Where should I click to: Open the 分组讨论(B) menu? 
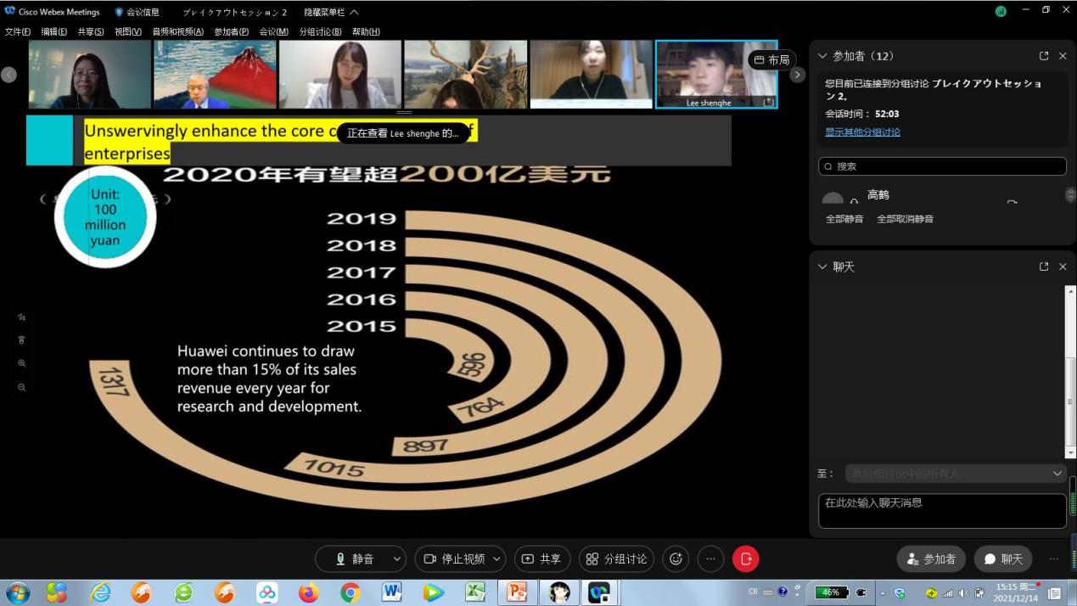coord(320,31)
